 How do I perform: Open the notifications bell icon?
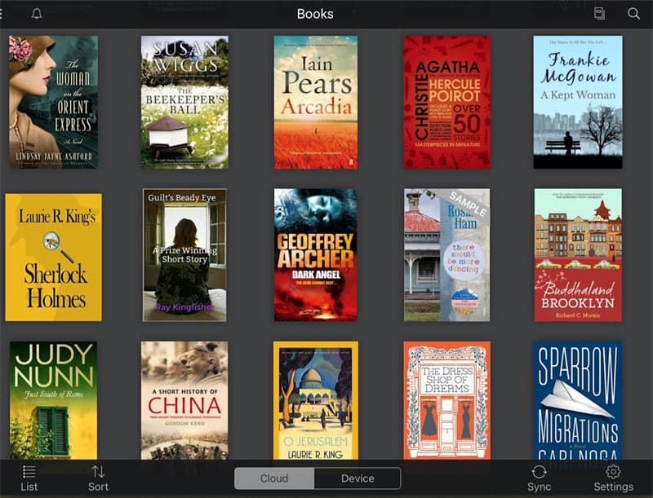click(x=37, y=14)
